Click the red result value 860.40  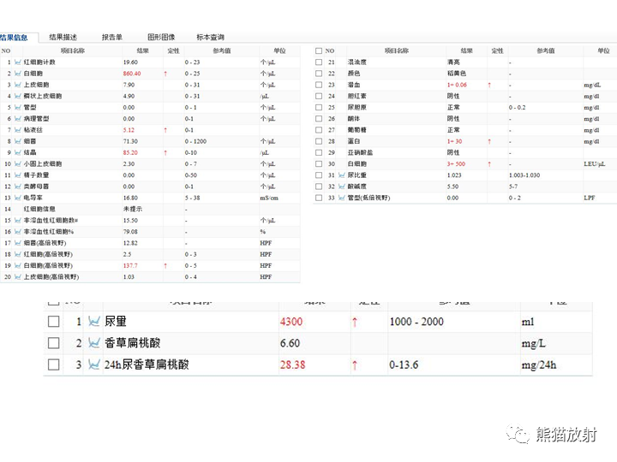pos(132,74)
